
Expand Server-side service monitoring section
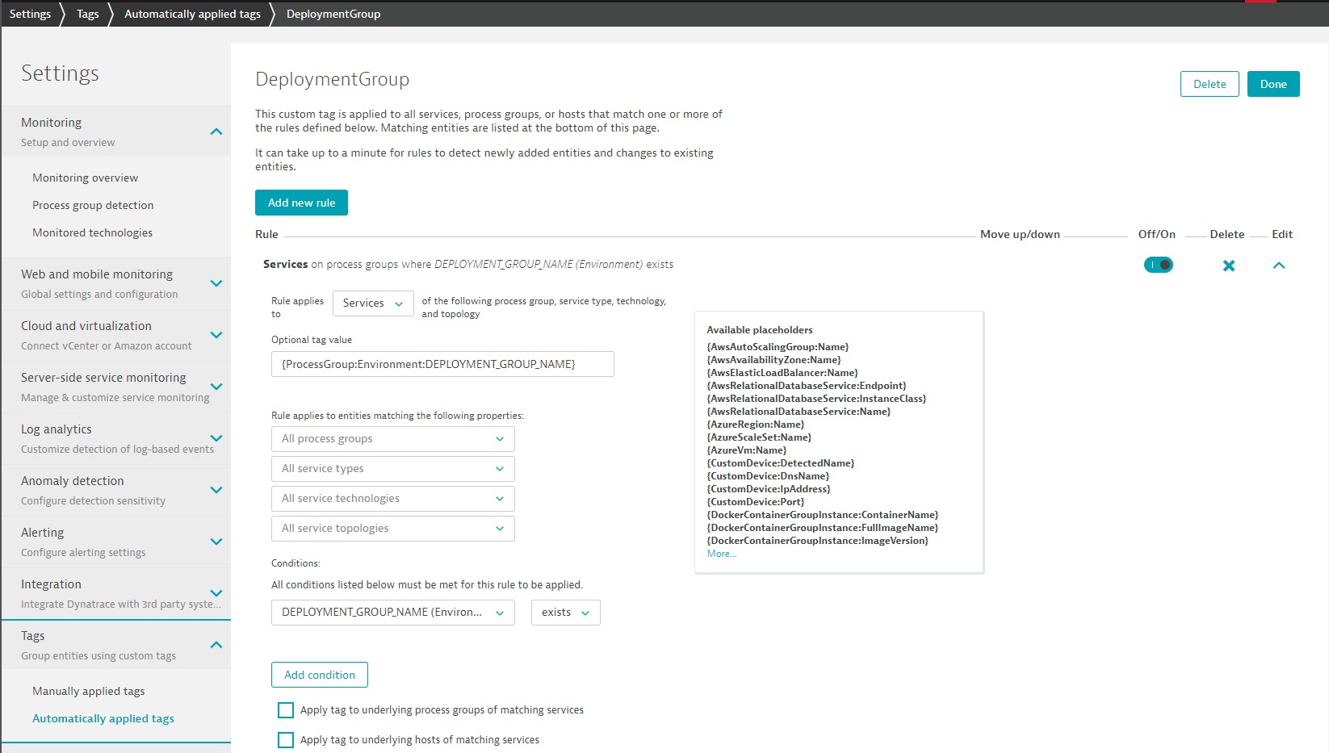point(216,387)
